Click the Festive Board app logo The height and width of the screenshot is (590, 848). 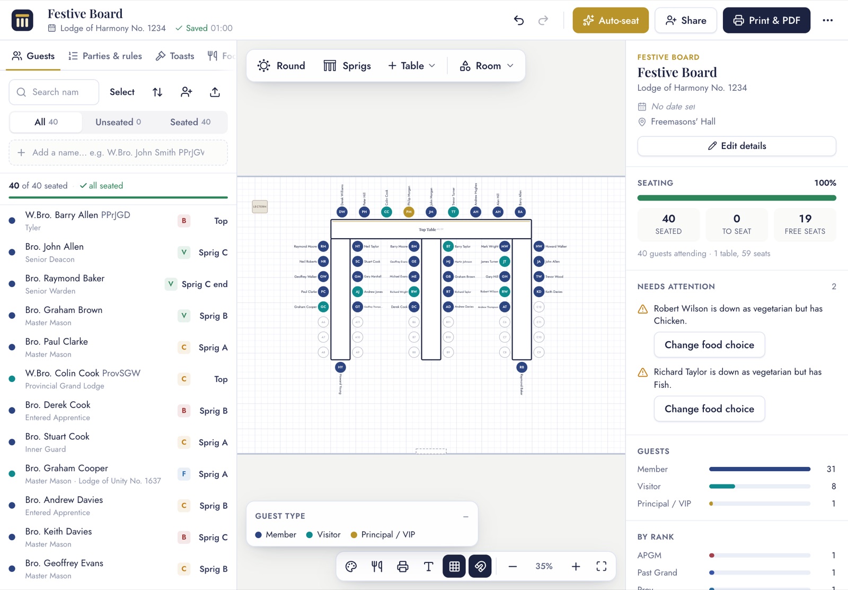(x=22, y=21)
